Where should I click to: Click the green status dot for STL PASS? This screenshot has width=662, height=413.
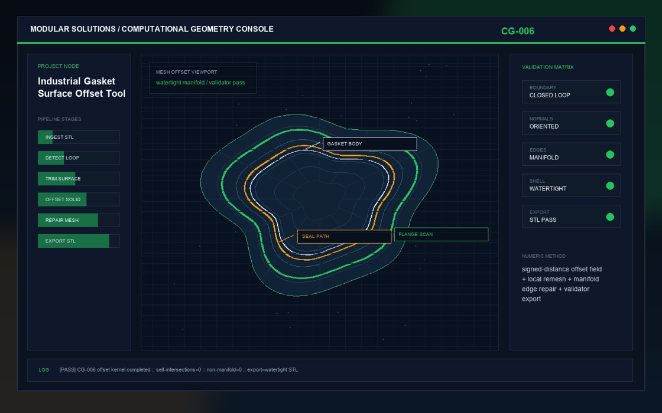pos(610,217)
